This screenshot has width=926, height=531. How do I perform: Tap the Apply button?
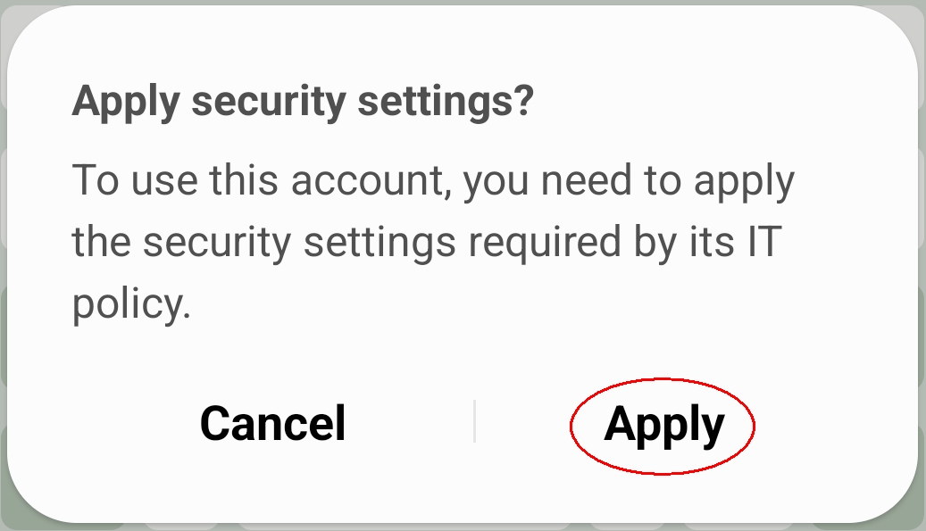(663, 423)
